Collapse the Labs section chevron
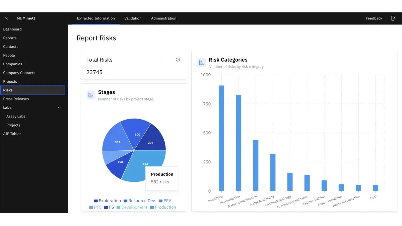Viewport: 402px width, 226px height. coord(59,108)
